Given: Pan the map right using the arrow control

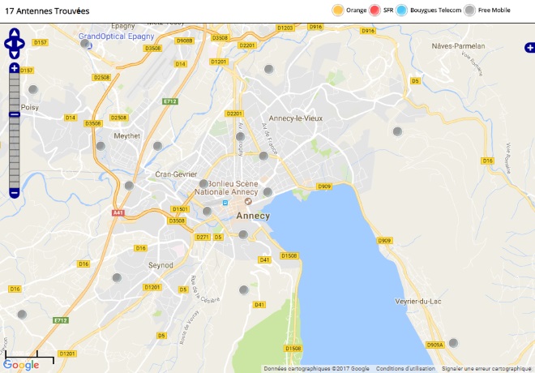Looking at the screenshot, I should (20, 44).
